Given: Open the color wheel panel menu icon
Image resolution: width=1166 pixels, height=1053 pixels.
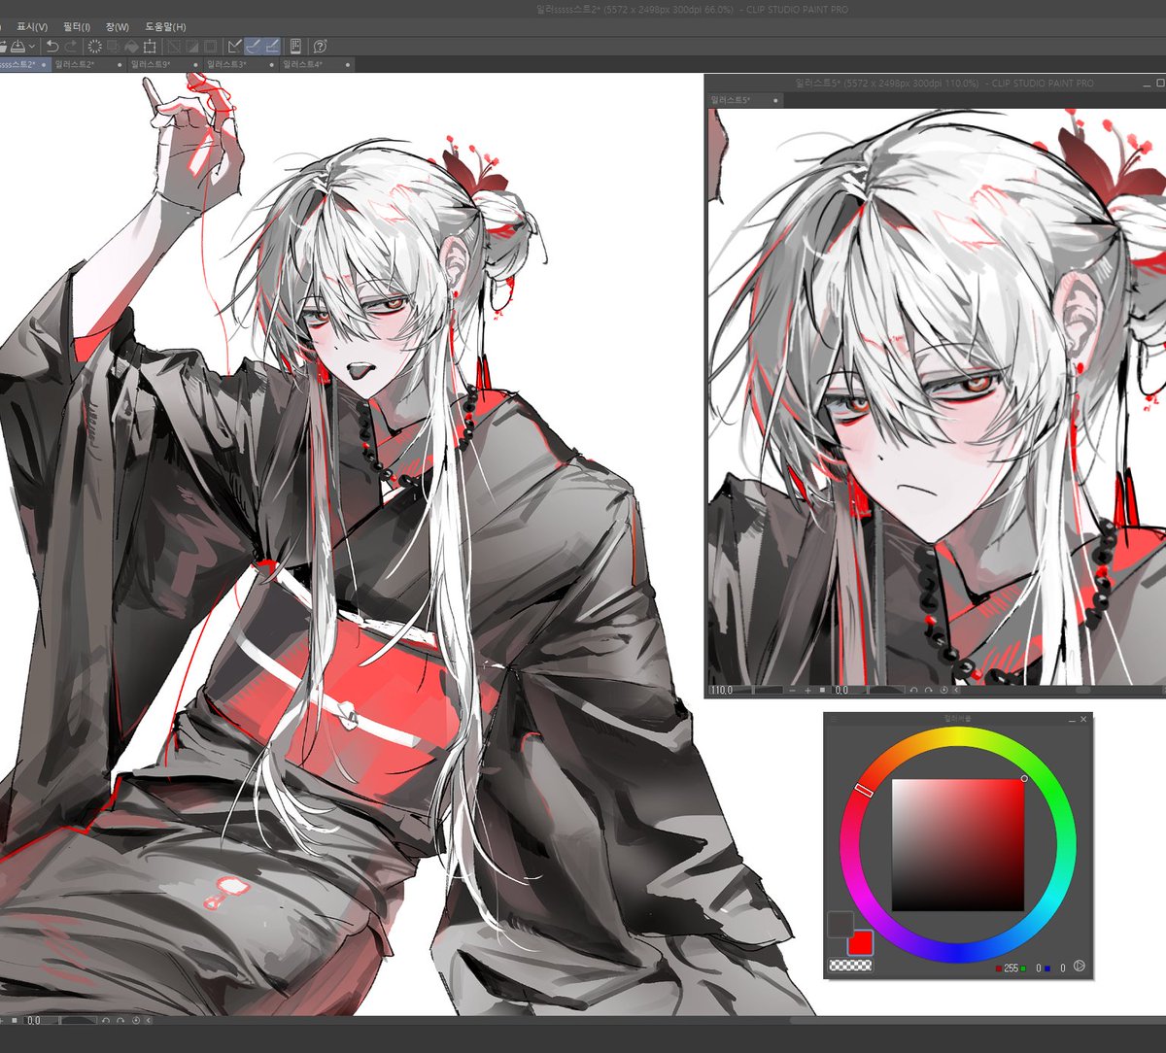Looking at the screenshot, I should 834,719.
